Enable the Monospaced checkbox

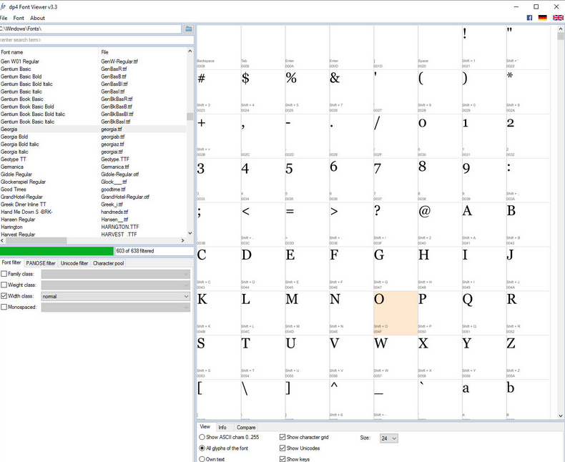4,307
